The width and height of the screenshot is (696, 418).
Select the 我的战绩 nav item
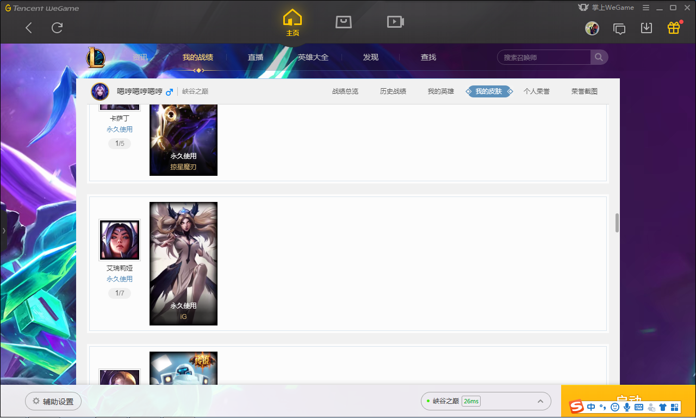point(198,57)
